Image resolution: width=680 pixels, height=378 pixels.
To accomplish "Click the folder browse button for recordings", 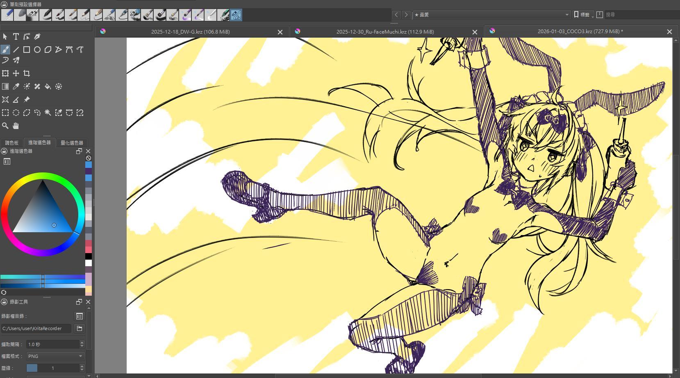I will pos(80,328).
